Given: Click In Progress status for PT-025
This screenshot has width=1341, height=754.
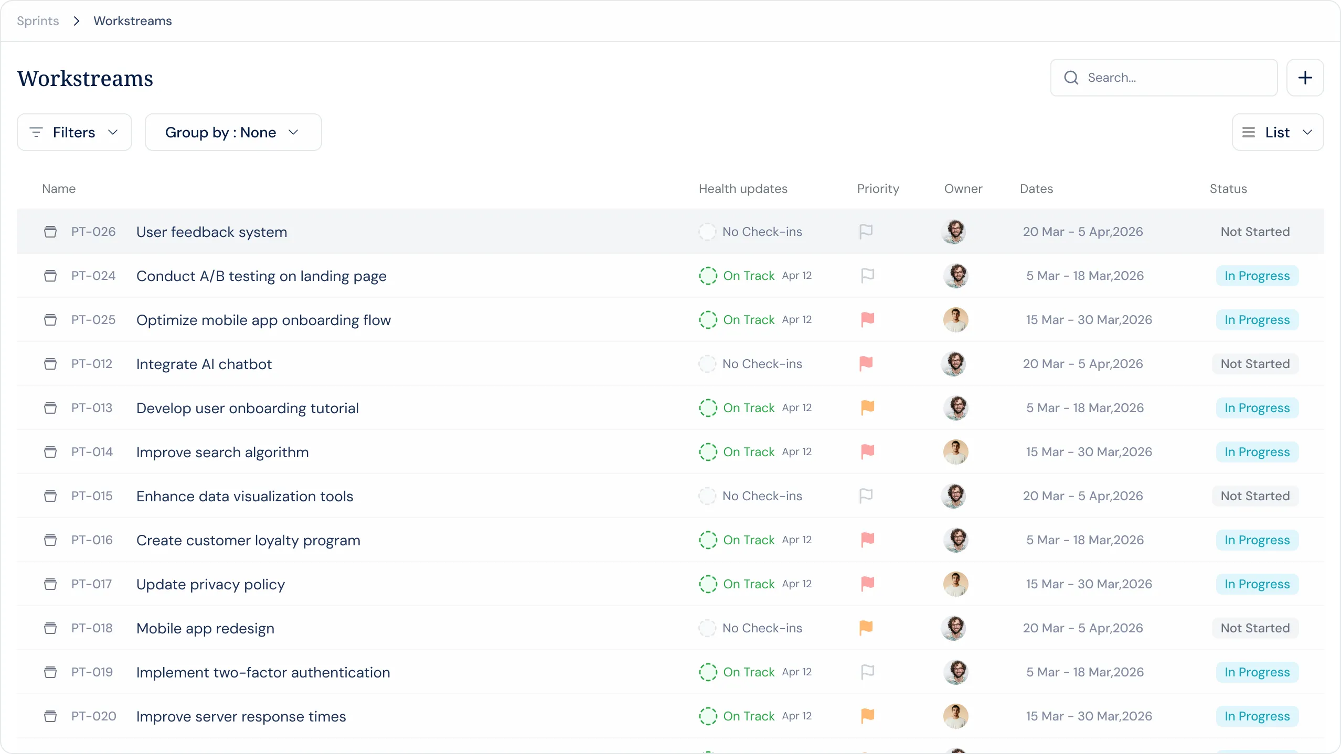Looking at the screenshot, I should pos(1257,320).
